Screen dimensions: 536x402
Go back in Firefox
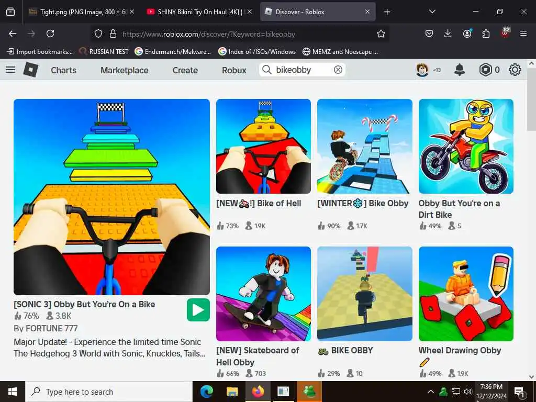tap(13, 33)
